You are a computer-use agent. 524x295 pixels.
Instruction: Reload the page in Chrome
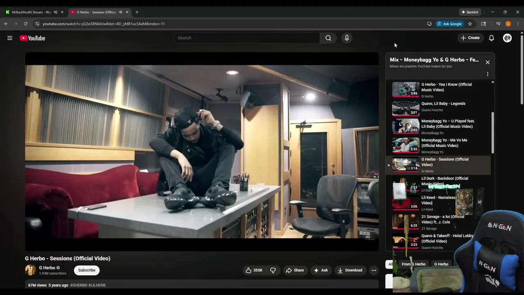[25, 24]
